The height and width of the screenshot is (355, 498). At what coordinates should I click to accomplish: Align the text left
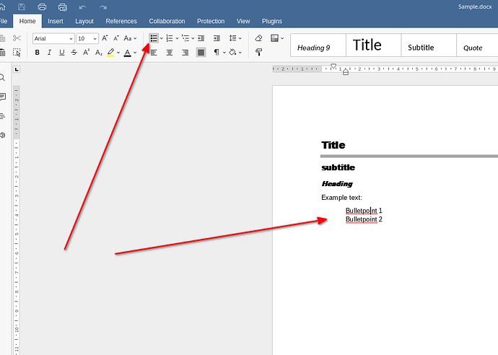click(154, 53)
